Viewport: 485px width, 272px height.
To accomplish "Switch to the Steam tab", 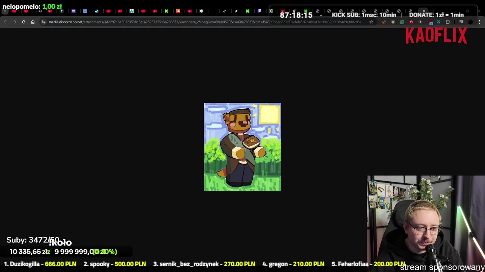I will [x=97, y=11].
